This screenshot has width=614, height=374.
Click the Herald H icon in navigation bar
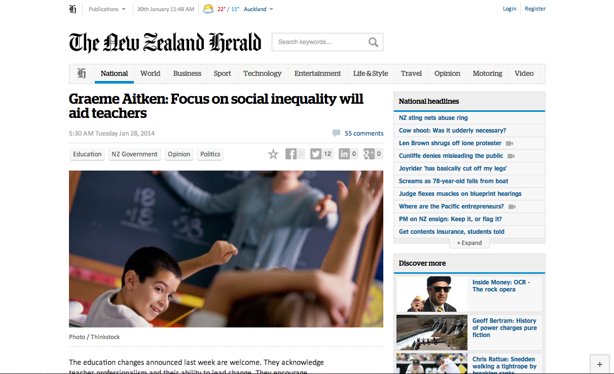(82, 73)
